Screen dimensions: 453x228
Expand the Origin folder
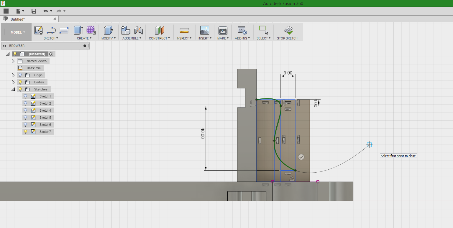pos(13,75)
